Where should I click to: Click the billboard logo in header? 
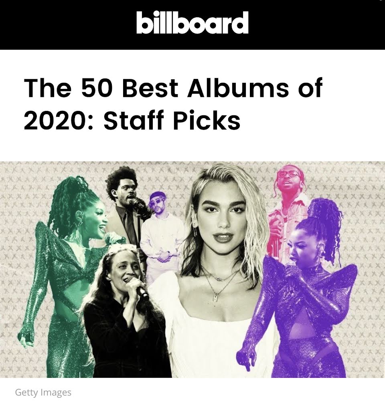pyautogui.click(x=192, y=22)
